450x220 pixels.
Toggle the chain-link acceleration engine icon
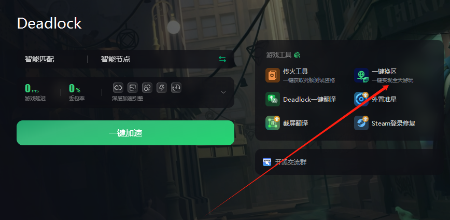[x=118, y=88]
